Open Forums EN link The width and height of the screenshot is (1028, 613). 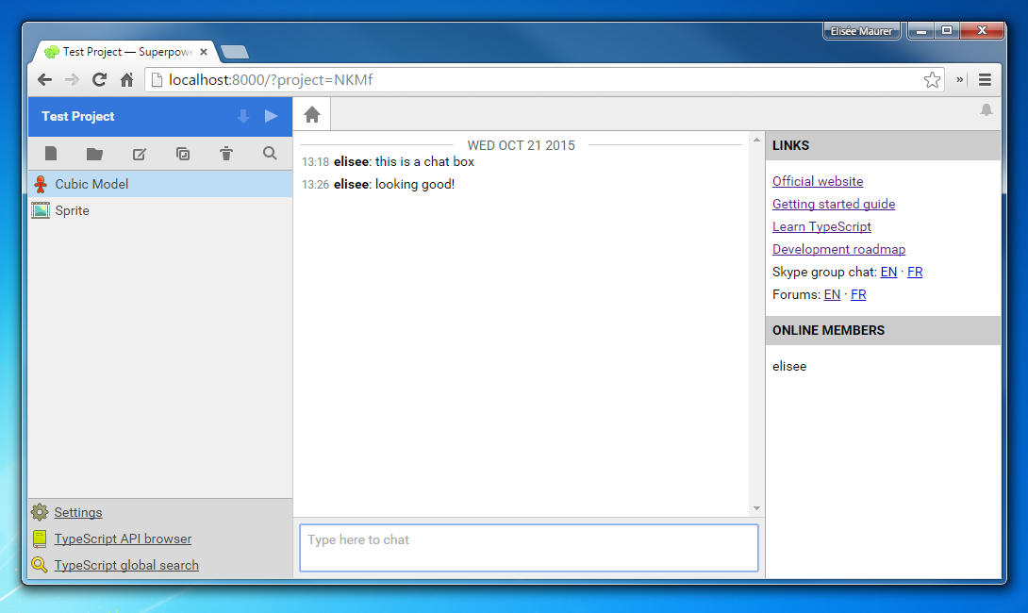click(832, 294)
